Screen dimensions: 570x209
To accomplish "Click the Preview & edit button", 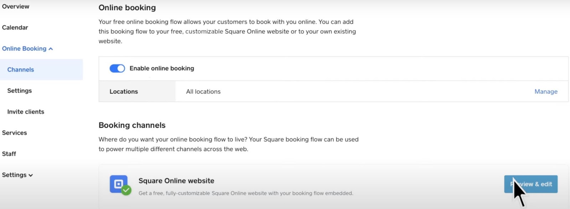I will click(x=531, y=184).
